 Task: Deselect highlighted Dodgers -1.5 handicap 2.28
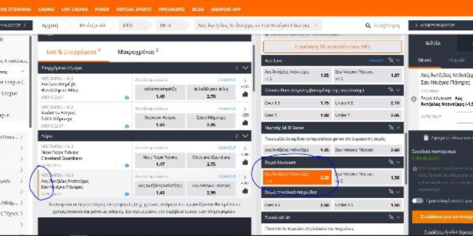pyautogui.click(x=297, y=177)
